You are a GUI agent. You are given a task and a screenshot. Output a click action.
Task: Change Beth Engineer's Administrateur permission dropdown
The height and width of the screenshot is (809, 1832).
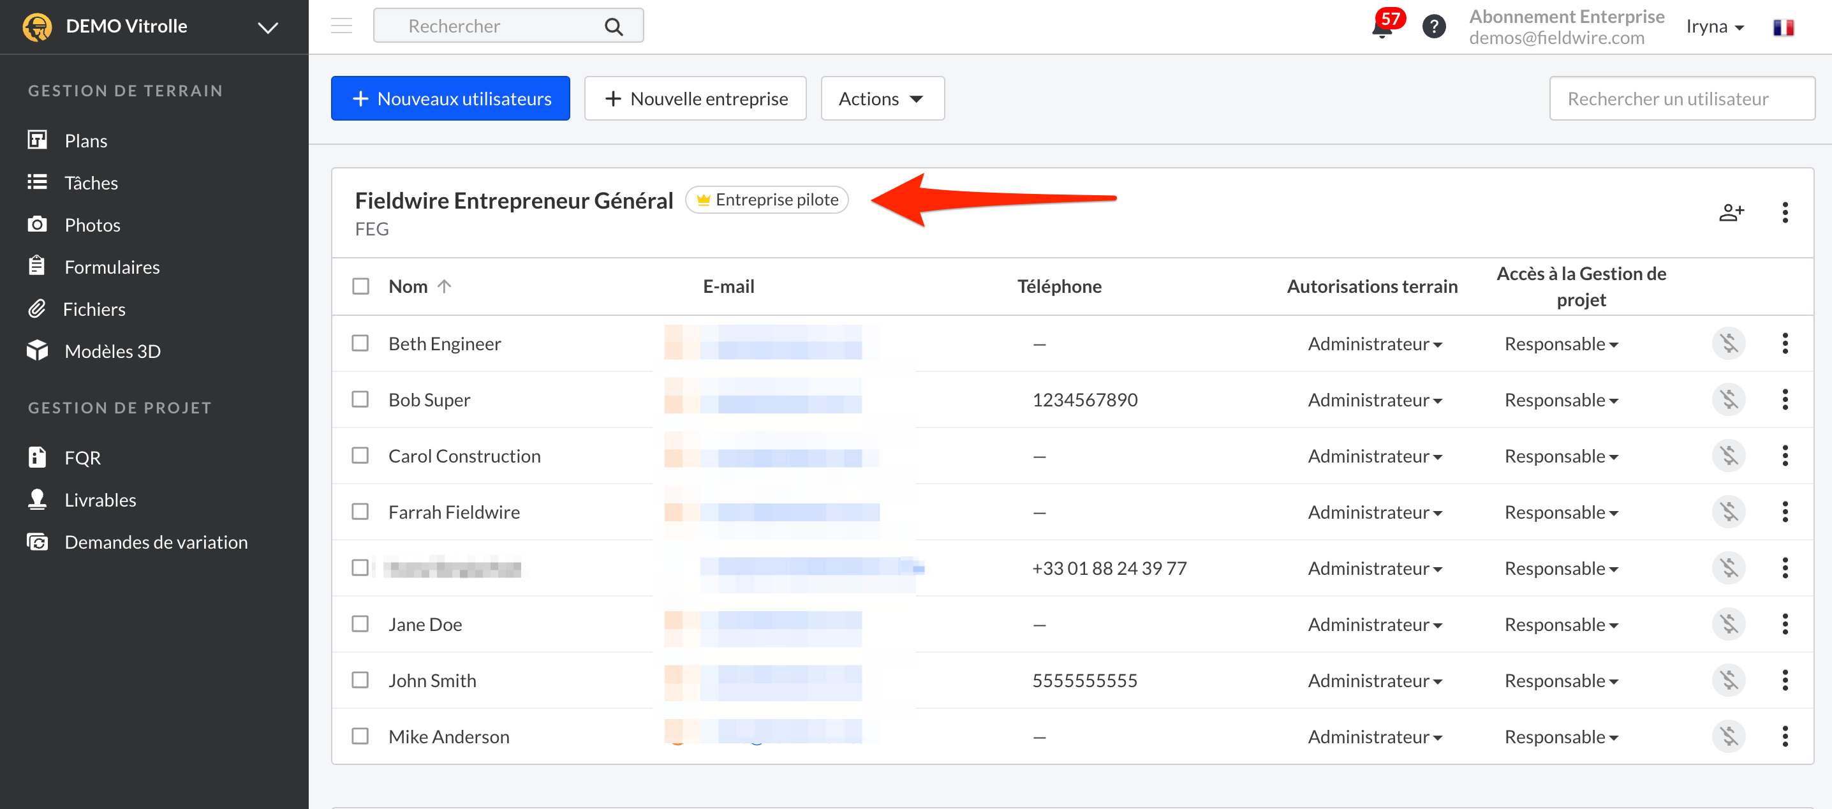[x=1375, y=345]
